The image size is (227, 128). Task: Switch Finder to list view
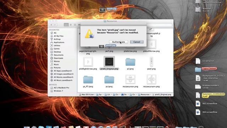pos(71,25)
